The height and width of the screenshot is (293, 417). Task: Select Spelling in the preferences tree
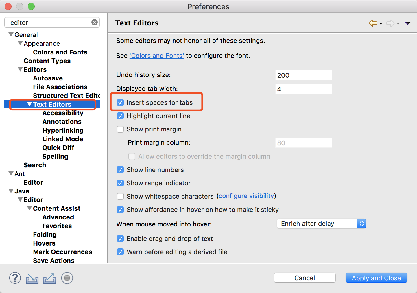click(55, 156)
